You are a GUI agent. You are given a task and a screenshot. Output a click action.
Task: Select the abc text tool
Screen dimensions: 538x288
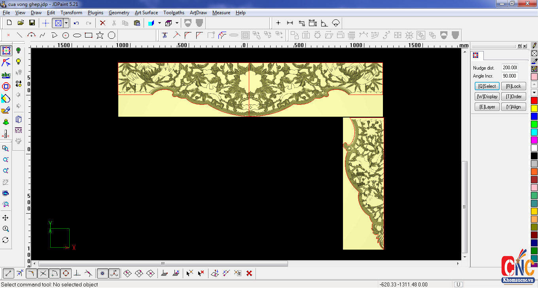pos(6,75)
